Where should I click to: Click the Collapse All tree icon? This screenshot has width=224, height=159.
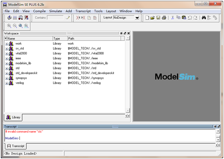pyautogui.click(x=209, y=18)
